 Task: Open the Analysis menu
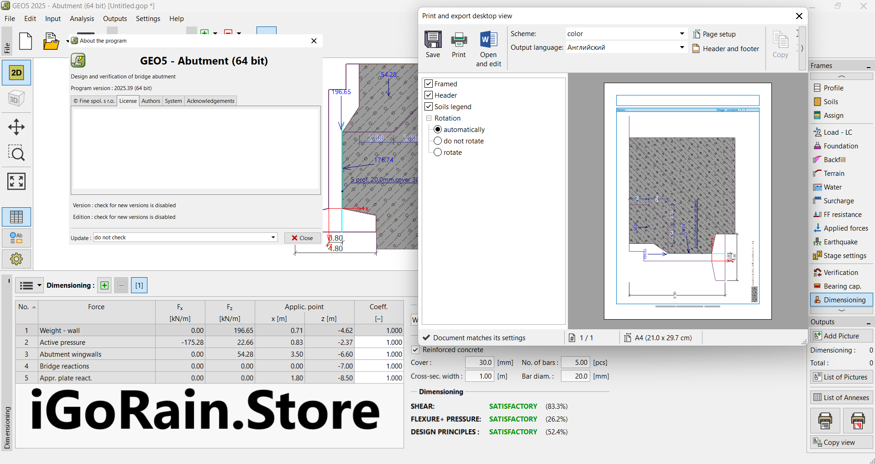coord(82,19)
